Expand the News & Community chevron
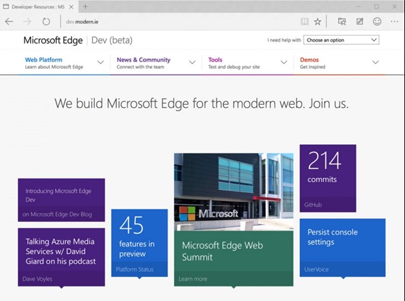The width and height of the screenshot is (405, 301). pyautogui.click(x=192, y=63)
